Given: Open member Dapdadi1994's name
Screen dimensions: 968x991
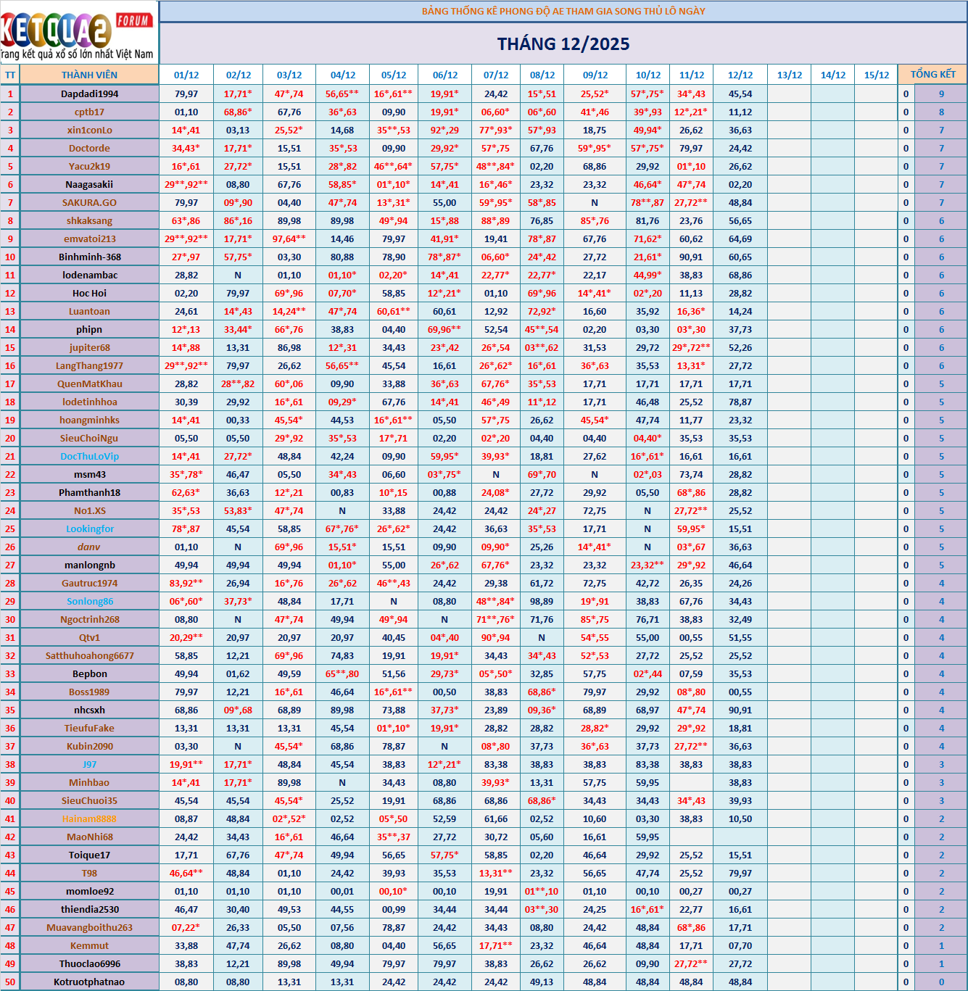Looking at the screenshot, I should 89,94.
